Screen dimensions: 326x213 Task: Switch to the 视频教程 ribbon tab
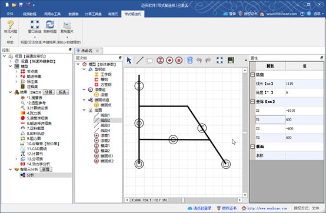pyautogui.click(x=29, y=14)
